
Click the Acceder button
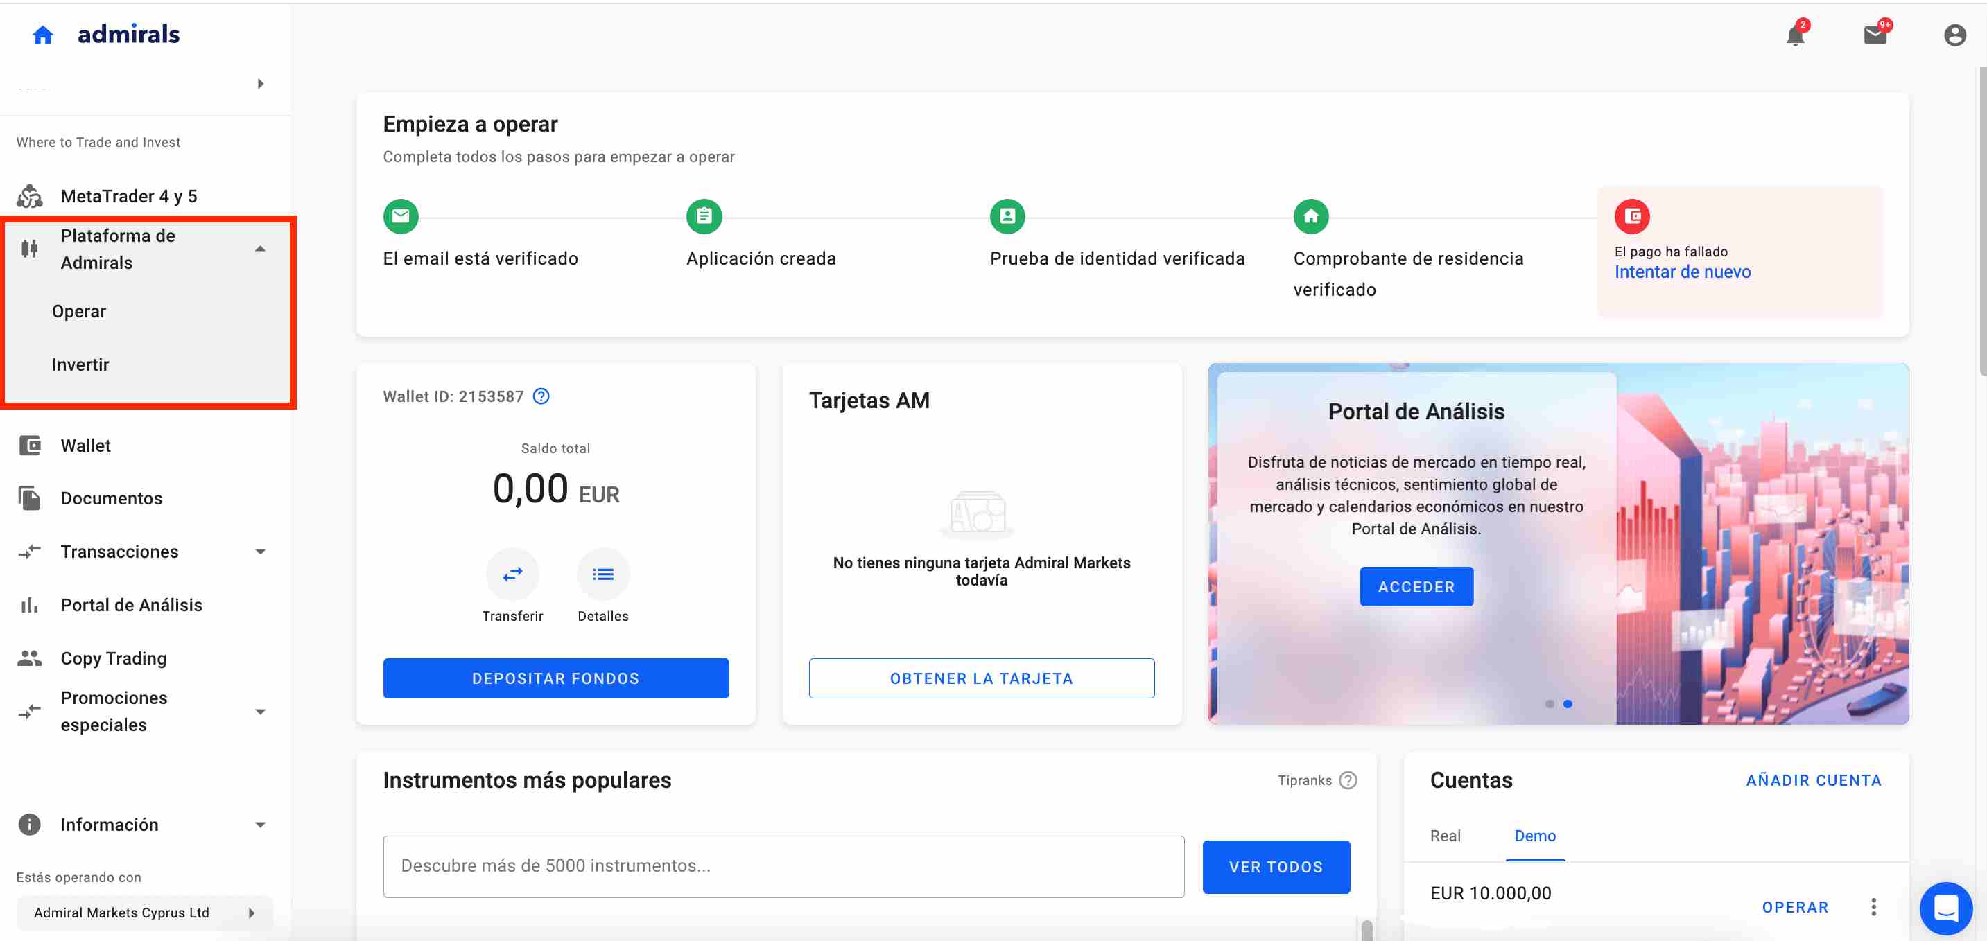pyautogui.click(x=1416, y=587)
